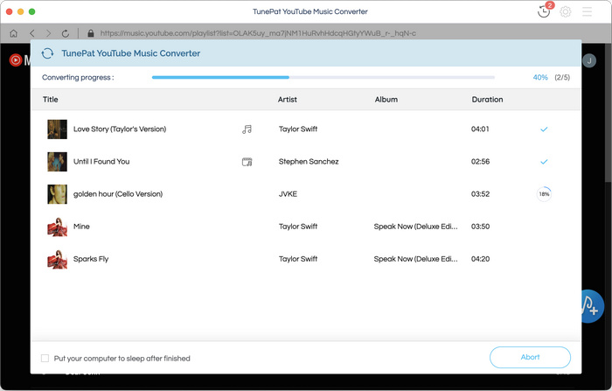Image resolution: width=612 pixels, height=391 pixels.
Task: Click the Until I Found You thumbnail
Action: tap(57, 162)
